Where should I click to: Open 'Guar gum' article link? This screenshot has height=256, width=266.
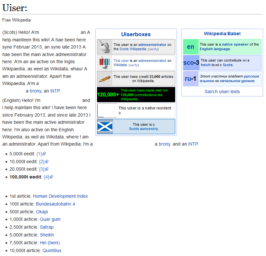point(50,219)
